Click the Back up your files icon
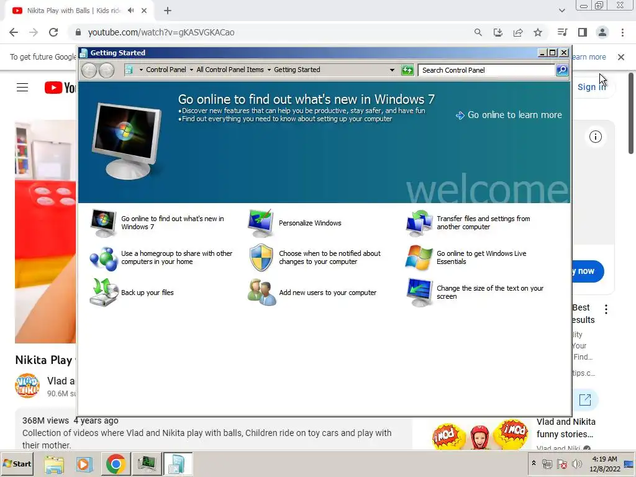This screenshot has width=636, height=477. pos(103,293)
